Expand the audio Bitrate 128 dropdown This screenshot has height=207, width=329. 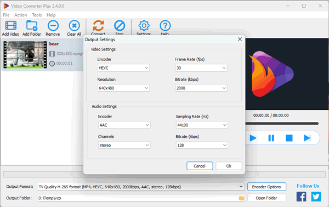click(225, 145)
